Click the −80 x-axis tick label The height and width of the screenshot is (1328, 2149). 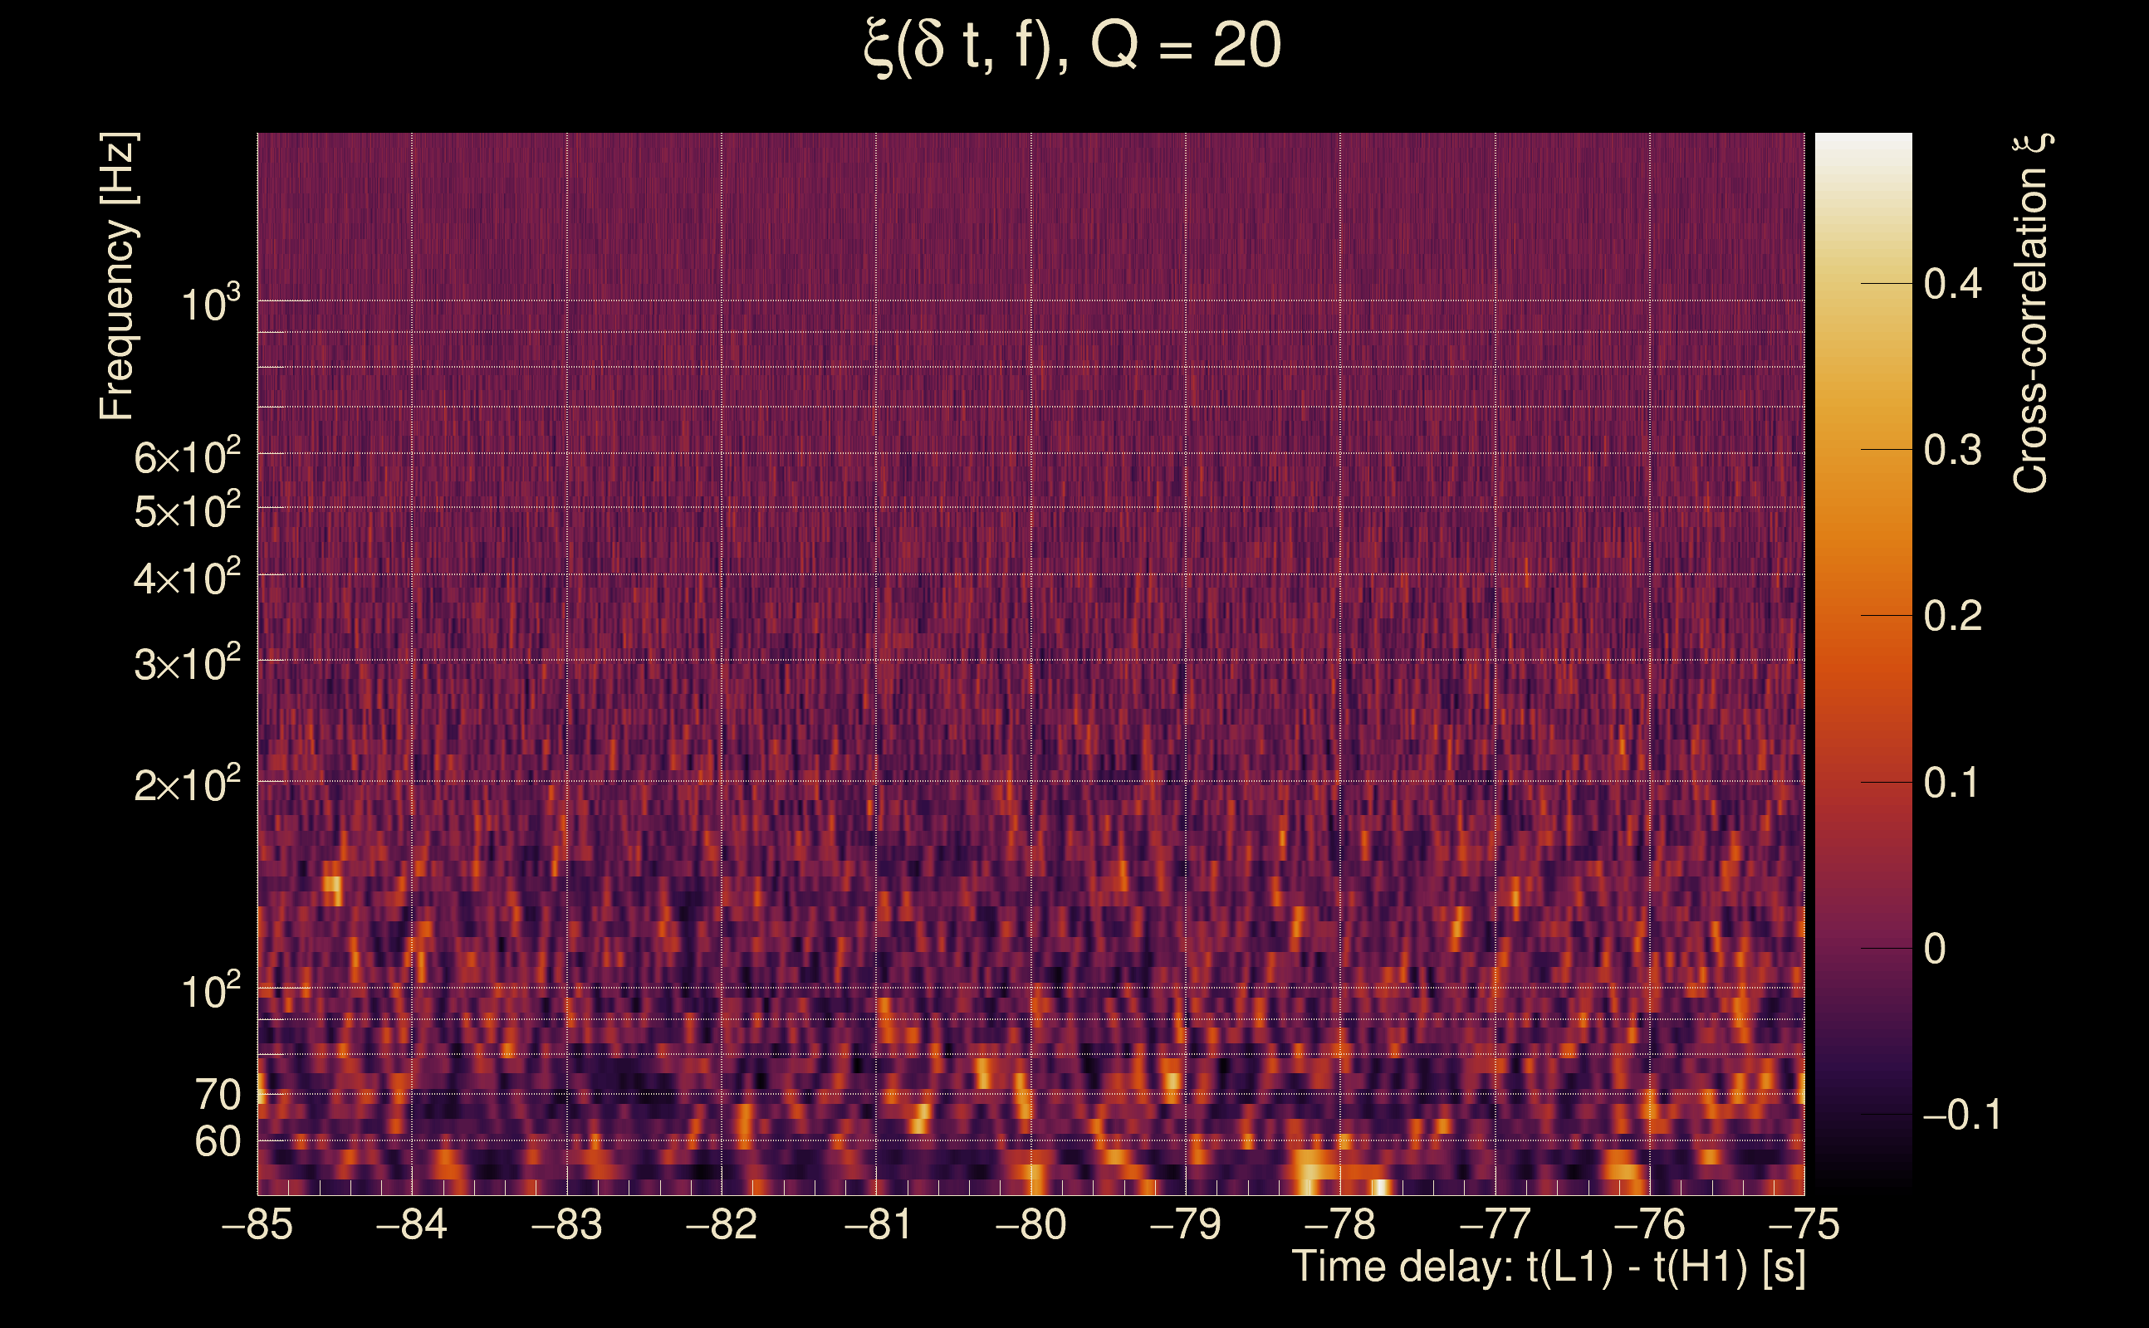[x=1030, y=1224]
